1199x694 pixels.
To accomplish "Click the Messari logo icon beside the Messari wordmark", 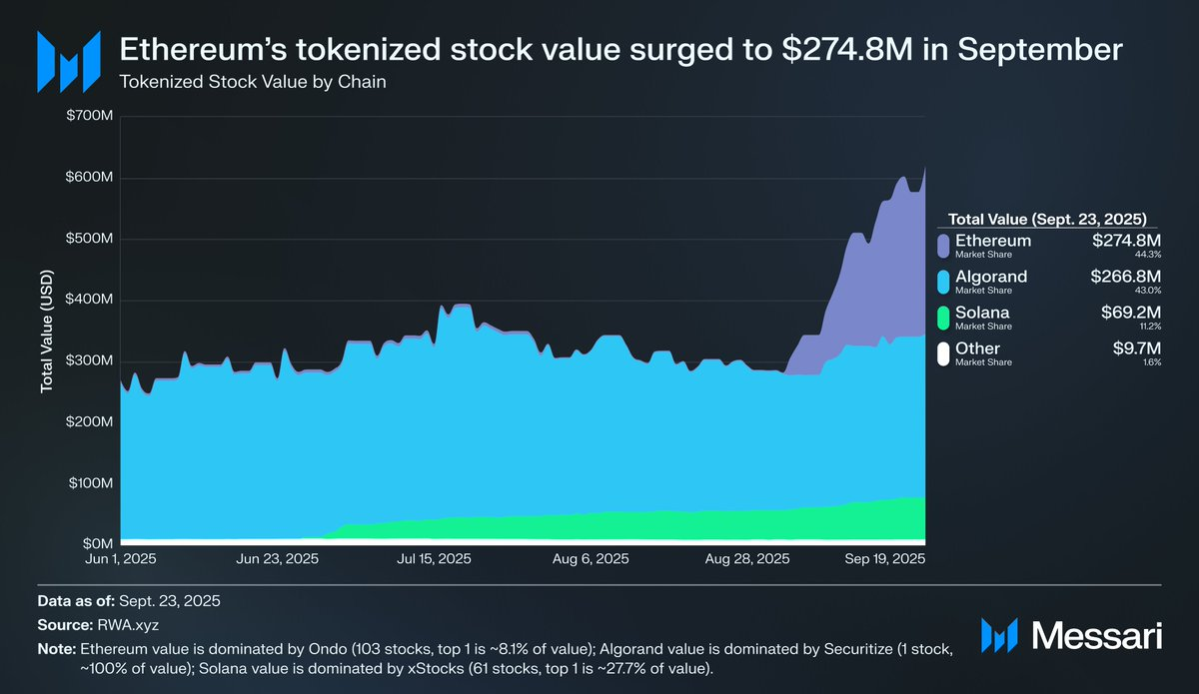I will (x=1001, y=634).
